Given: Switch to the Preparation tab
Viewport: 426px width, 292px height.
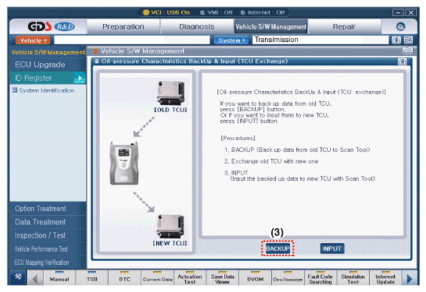Looking at the screenshot, I should tap(123, 26).
